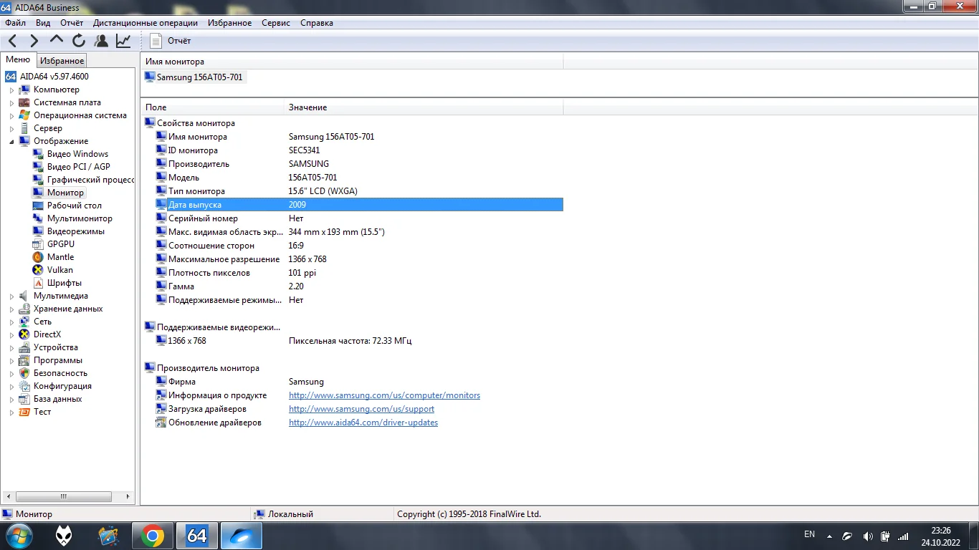The image size is (979, 550).
Task: Click the scrollbar right arrow in tree panel
Action: pyautogui.click(x=129, y=496)
